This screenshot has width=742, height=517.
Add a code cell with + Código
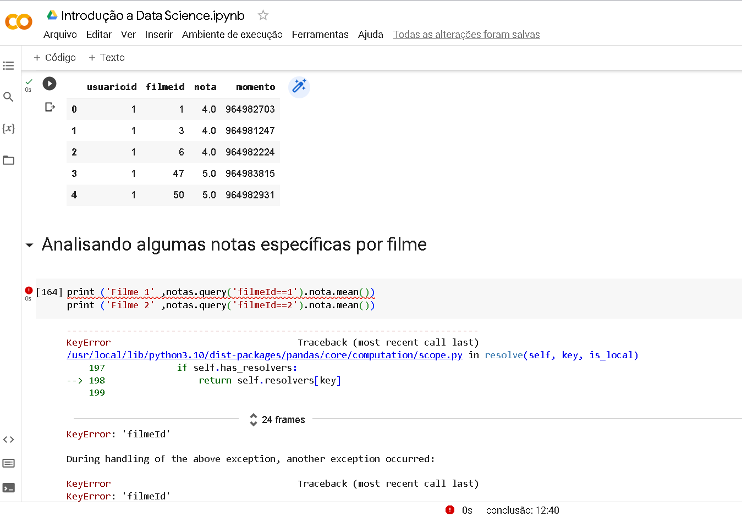pyautogui.click(x=54, y=58)
